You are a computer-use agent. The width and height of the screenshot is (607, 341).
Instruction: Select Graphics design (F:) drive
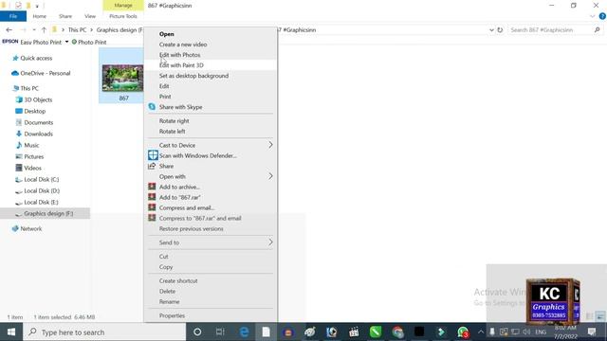(x=48, y=213)
